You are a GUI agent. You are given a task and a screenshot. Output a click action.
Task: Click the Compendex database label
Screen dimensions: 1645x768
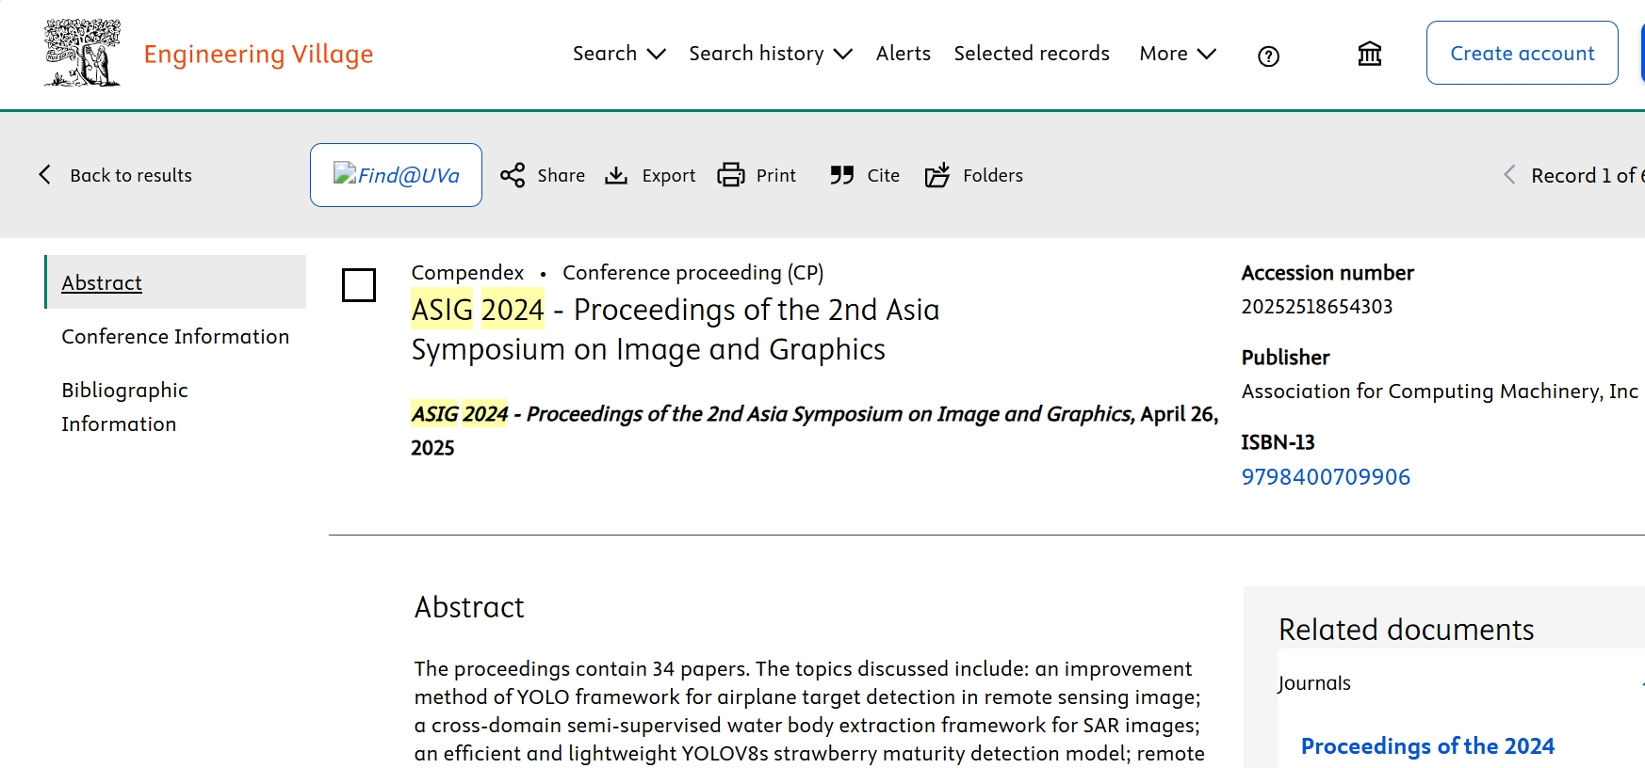pyautogui.click(x=467, y=273)
